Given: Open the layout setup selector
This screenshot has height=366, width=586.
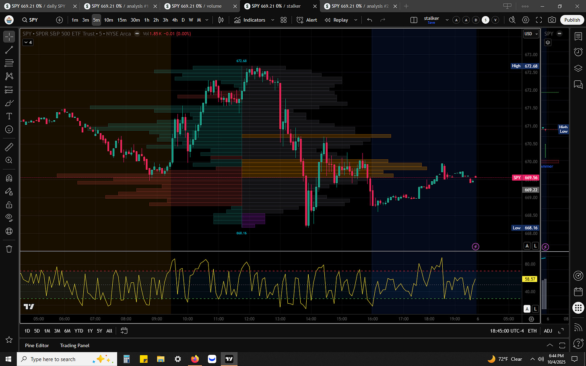Looking at the screenshot, I should [414, 20].
